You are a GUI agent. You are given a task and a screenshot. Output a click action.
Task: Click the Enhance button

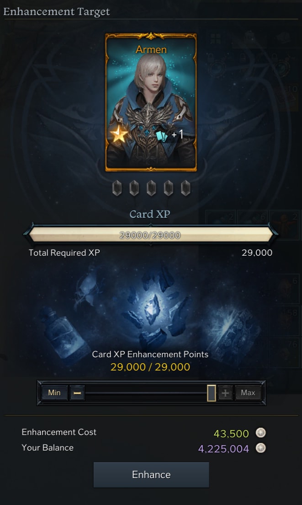point(151,474)
